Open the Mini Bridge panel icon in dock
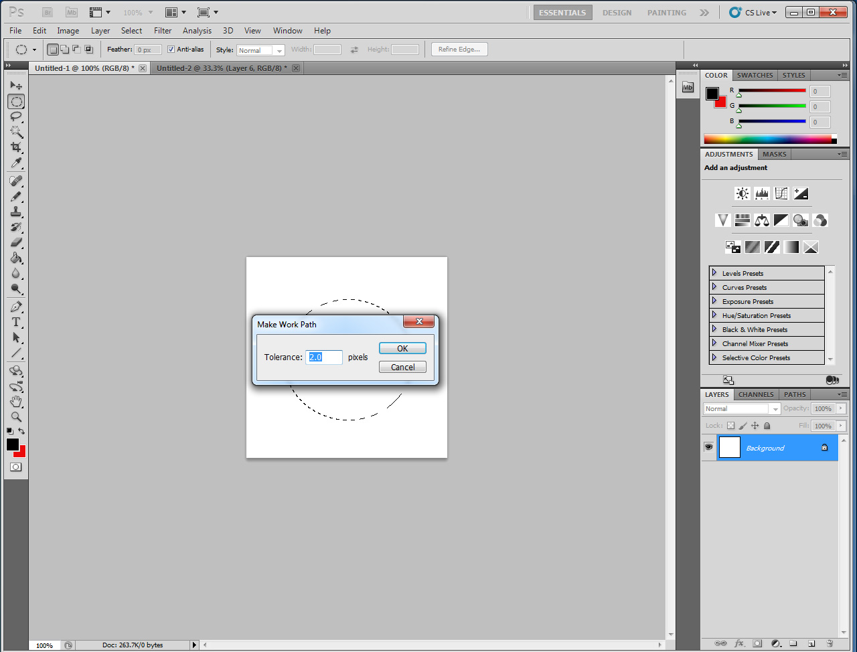857x652 pixels. 688,87
